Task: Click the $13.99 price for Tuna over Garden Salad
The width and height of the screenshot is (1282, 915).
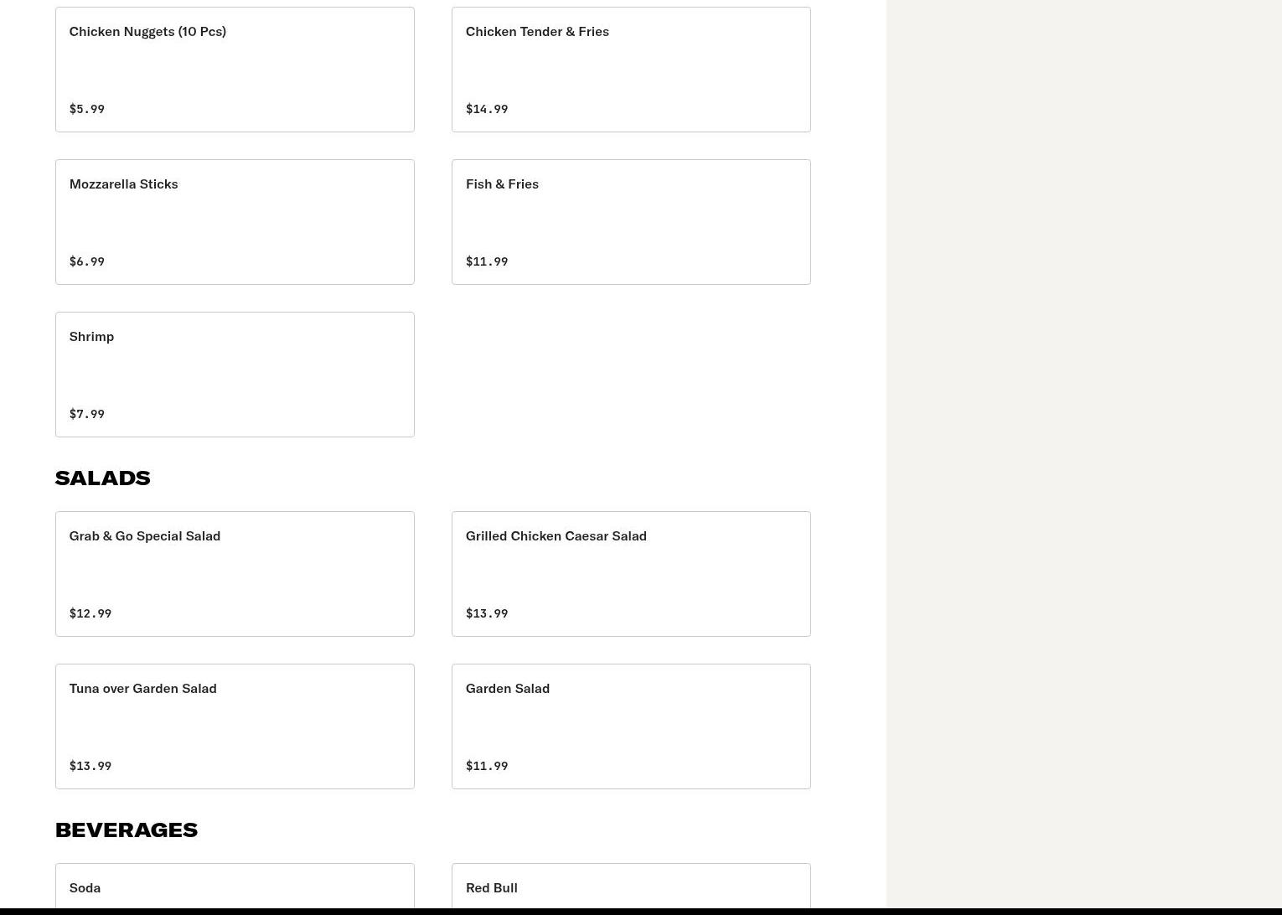Action: point(90,766)
